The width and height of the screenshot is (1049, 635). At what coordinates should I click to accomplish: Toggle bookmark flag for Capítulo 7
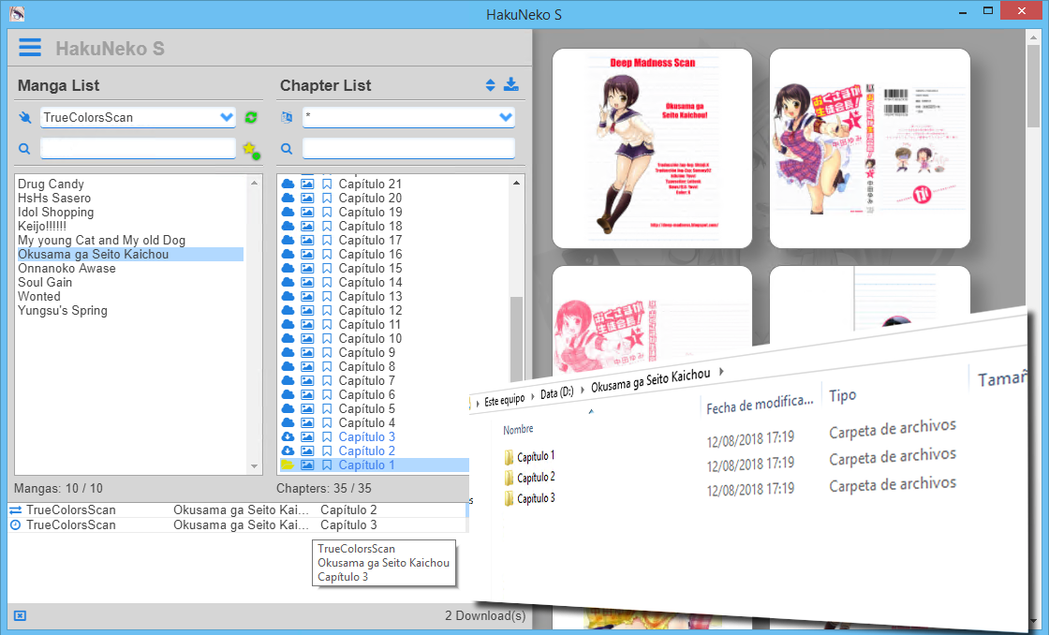click(327, 381)
